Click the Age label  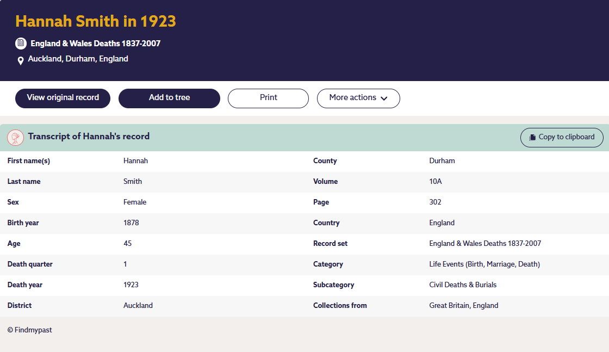(14, 243)
